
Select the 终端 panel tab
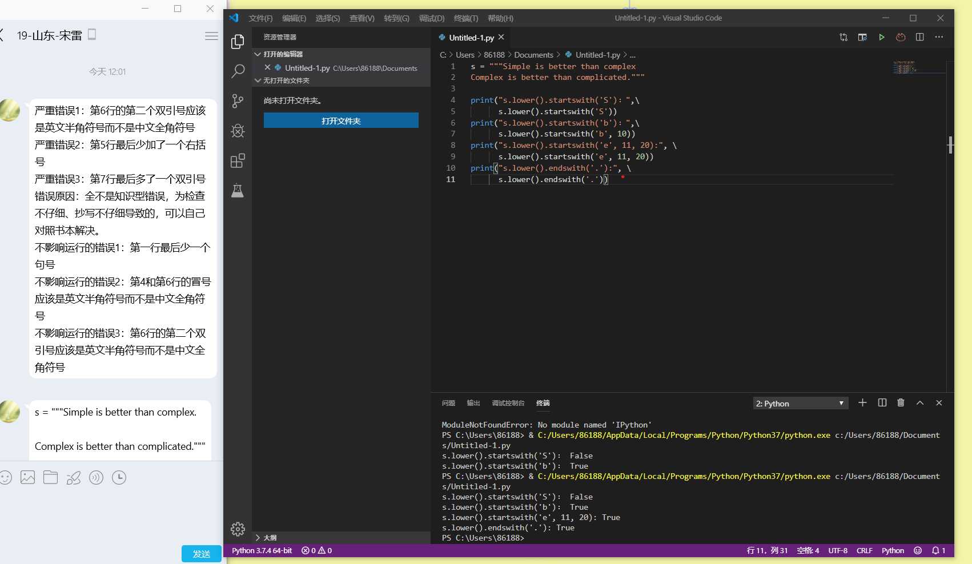point(543,403)
